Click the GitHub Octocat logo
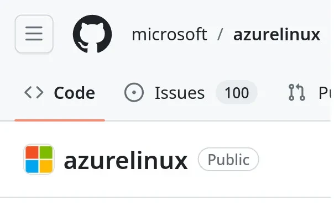Viewport: 334px width, 222px height. coord(92,34)
